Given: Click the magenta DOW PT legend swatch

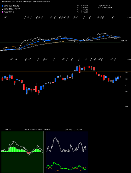Looking at the screenshot, I should tap(3, 12).
